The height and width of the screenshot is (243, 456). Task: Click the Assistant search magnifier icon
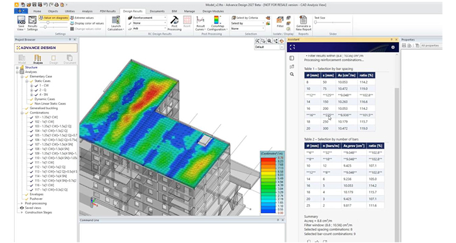coord(292,74)
